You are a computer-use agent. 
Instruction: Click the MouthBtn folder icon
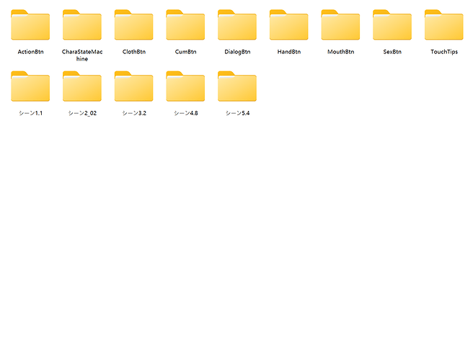click(x=340, y=25)
